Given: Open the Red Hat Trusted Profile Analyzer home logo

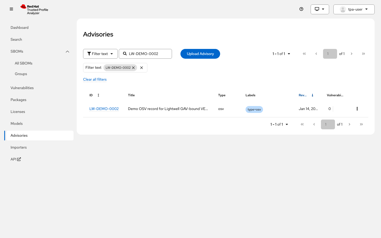Looking at the screenshot, I should pos(34,10).
